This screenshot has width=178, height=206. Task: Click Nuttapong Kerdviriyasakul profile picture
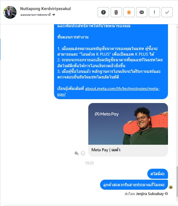pos(10,12)
